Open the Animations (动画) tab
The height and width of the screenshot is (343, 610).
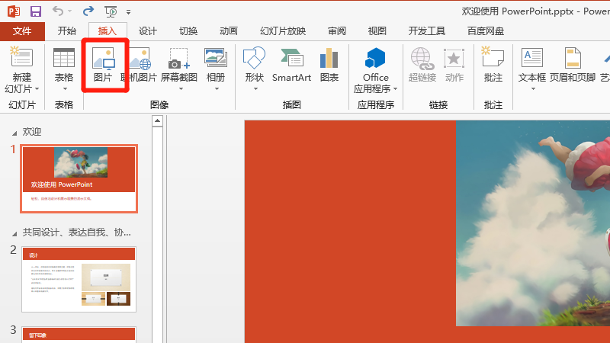[x=228, y=31]
